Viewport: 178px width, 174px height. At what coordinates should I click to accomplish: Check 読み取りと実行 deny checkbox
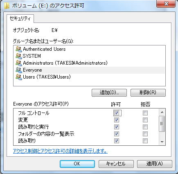pyautogui.click(x=145, y=127)
